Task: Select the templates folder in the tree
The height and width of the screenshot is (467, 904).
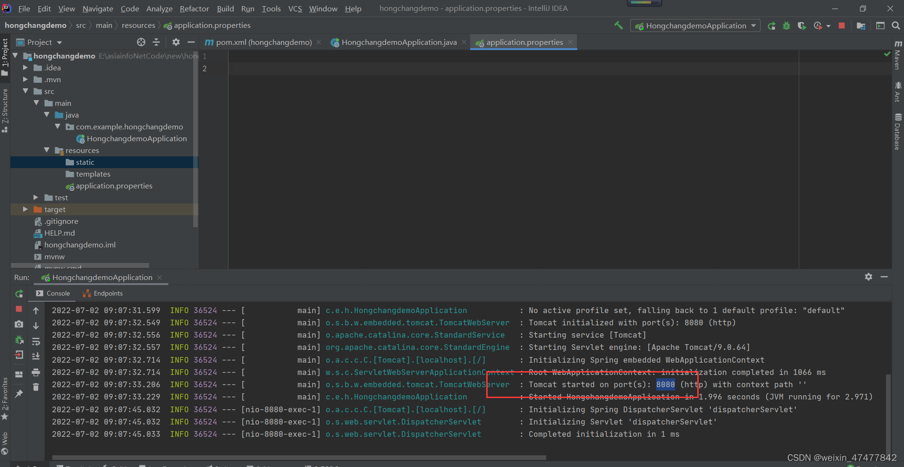Action: pyautogui.click(x=93, y=174)
